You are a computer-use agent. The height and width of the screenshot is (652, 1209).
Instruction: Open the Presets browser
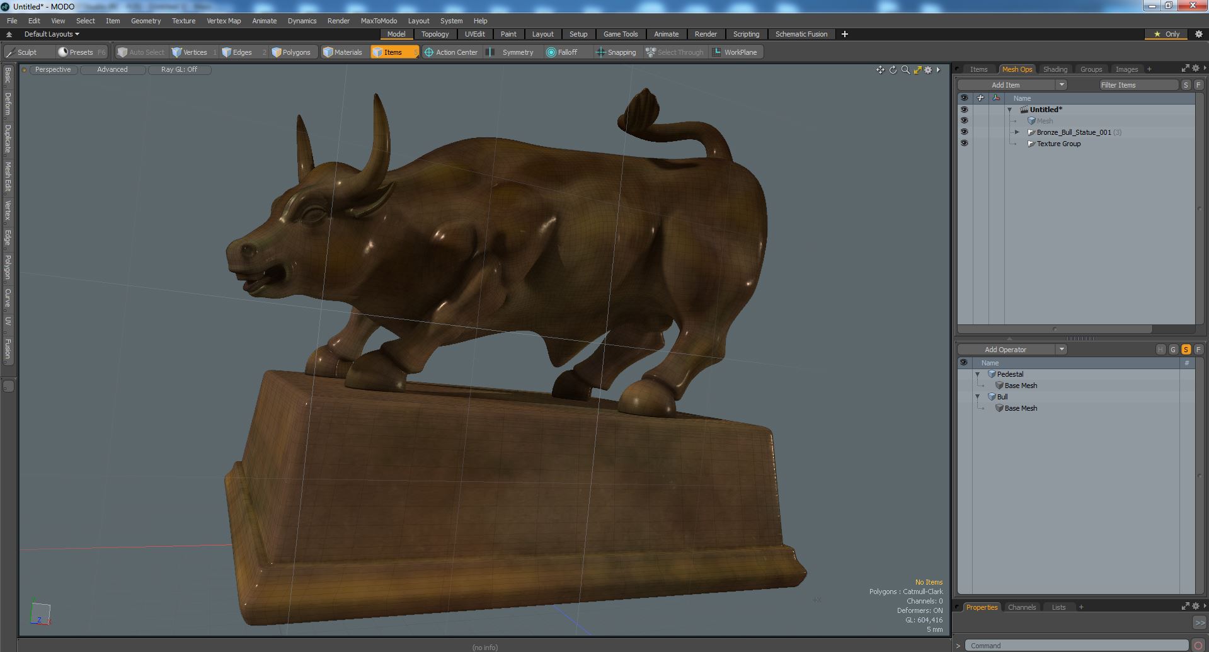click(81, 52)
